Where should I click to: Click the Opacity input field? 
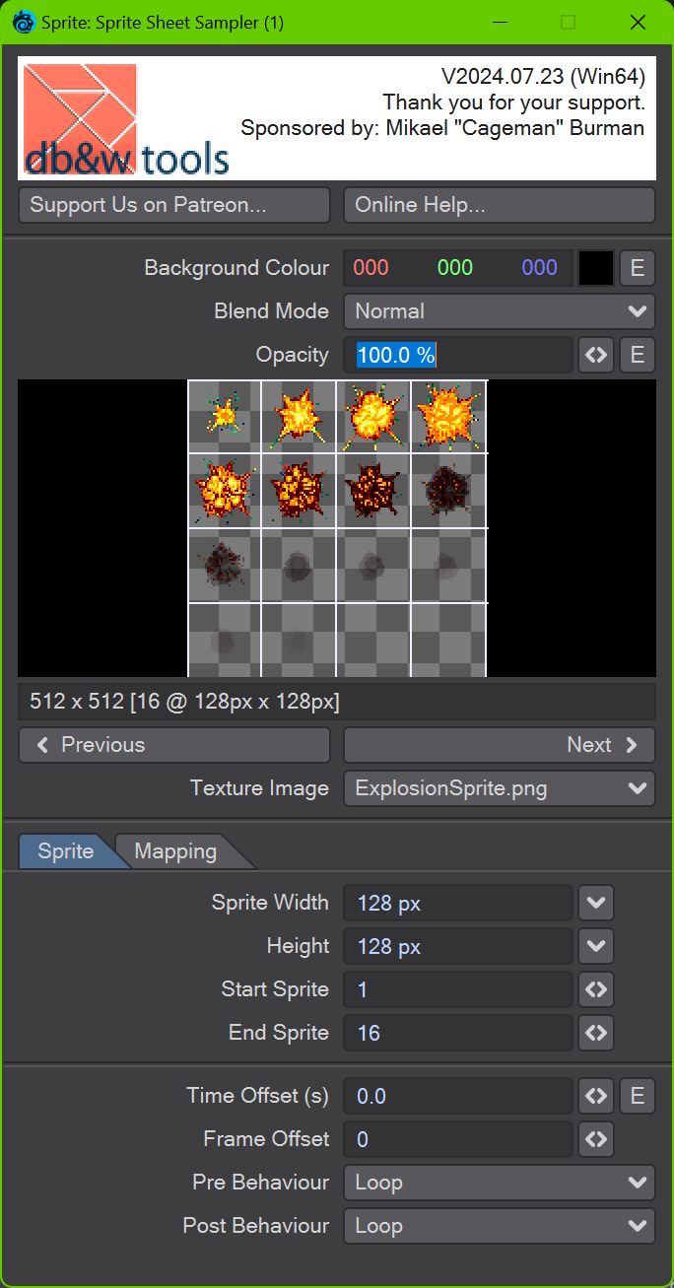tap(458, 355)
